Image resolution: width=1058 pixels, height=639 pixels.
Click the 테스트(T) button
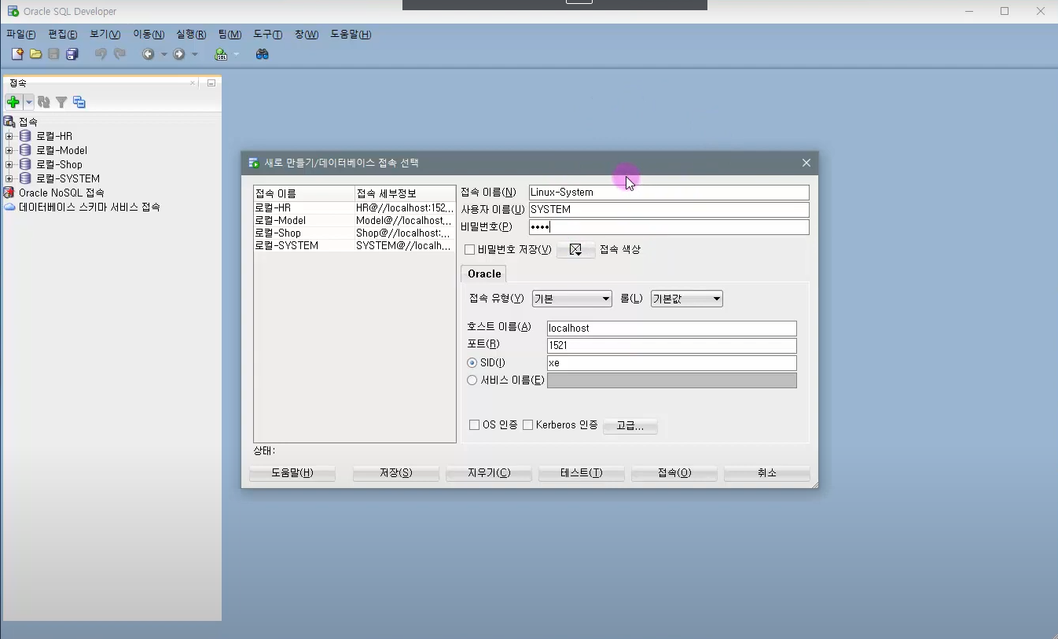point(582,473)
